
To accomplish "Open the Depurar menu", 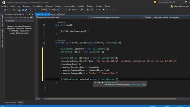I will point(50,6).
